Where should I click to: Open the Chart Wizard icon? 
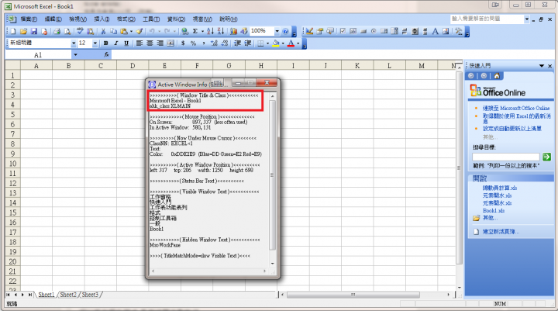point(233,31)
